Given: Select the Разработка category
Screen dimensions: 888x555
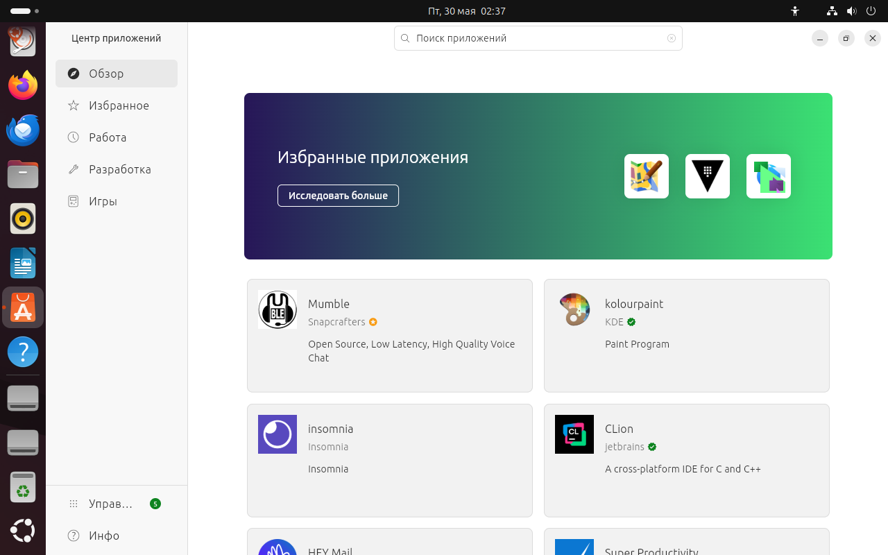Looking at the screenshot, I should 117,169.
